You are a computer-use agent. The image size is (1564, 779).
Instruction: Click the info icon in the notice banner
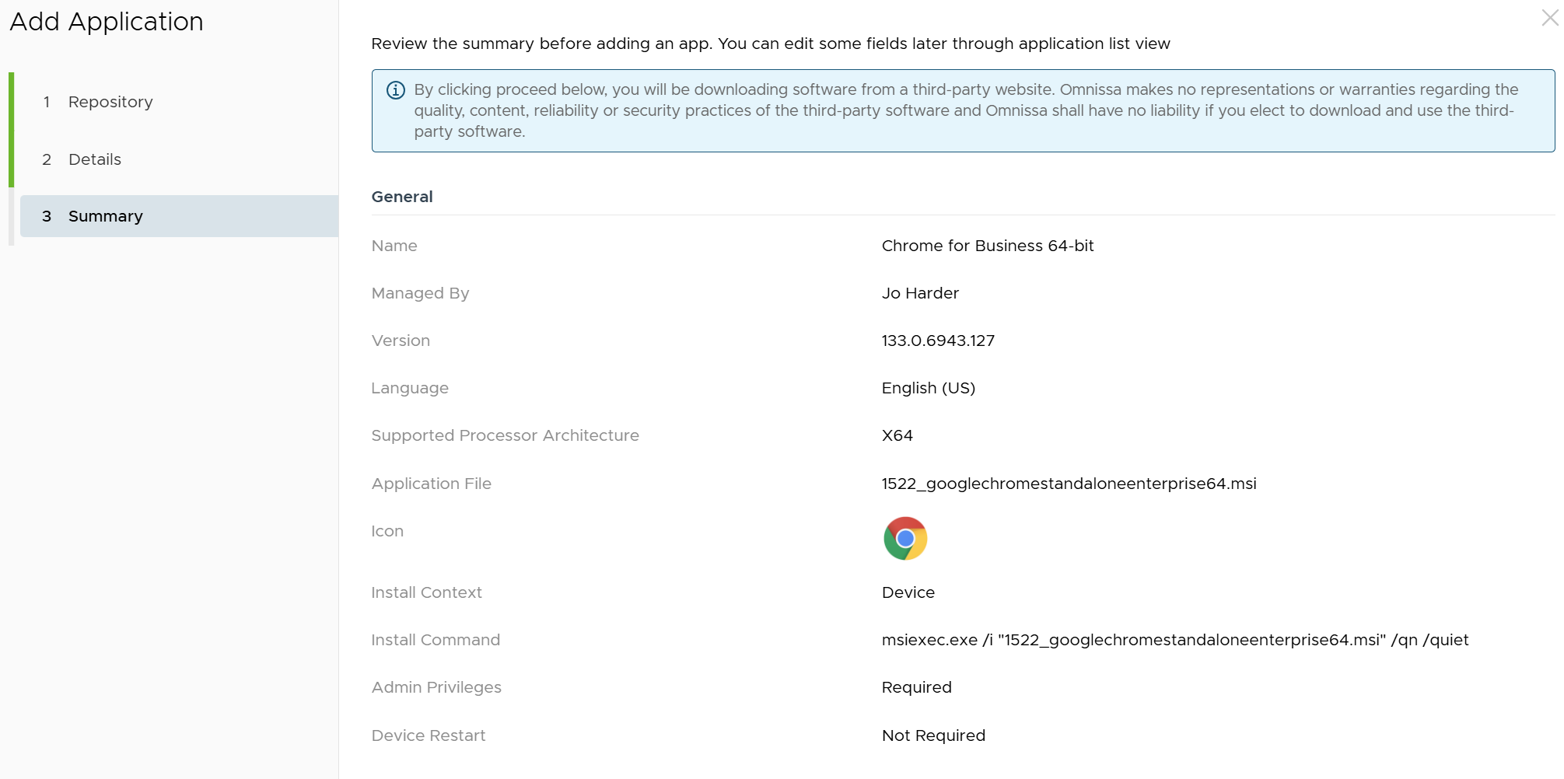(395, 90)
